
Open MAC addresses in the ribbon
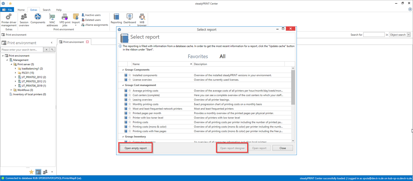tap(52, 20)
